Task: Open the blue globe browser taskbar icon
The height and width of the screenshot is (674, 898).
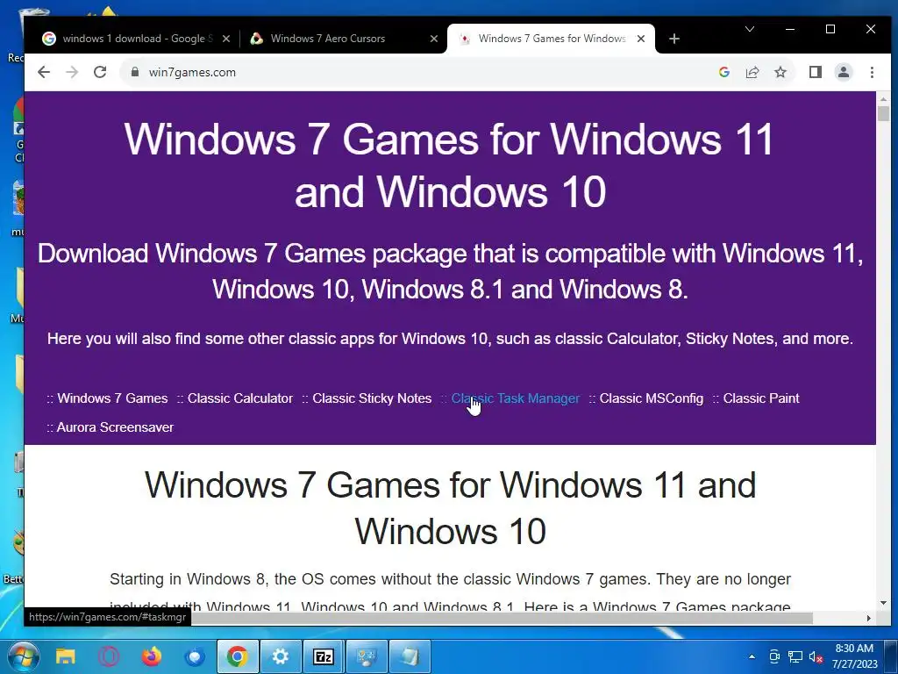Action: 195,656
